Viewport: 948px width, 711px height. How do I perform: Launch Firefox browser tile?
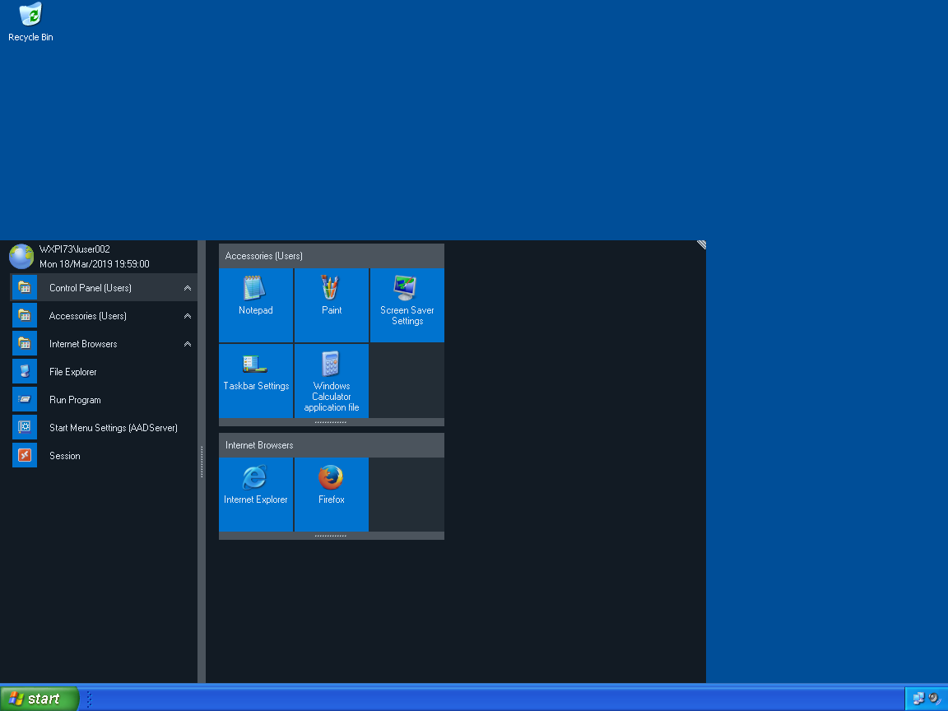click(332, 494)
